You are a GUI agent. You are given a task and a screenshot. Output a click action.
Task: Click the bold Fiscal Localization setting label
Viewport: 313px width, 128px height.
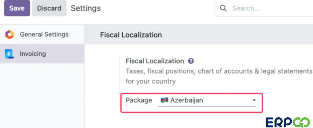click(x=155, y=61)
